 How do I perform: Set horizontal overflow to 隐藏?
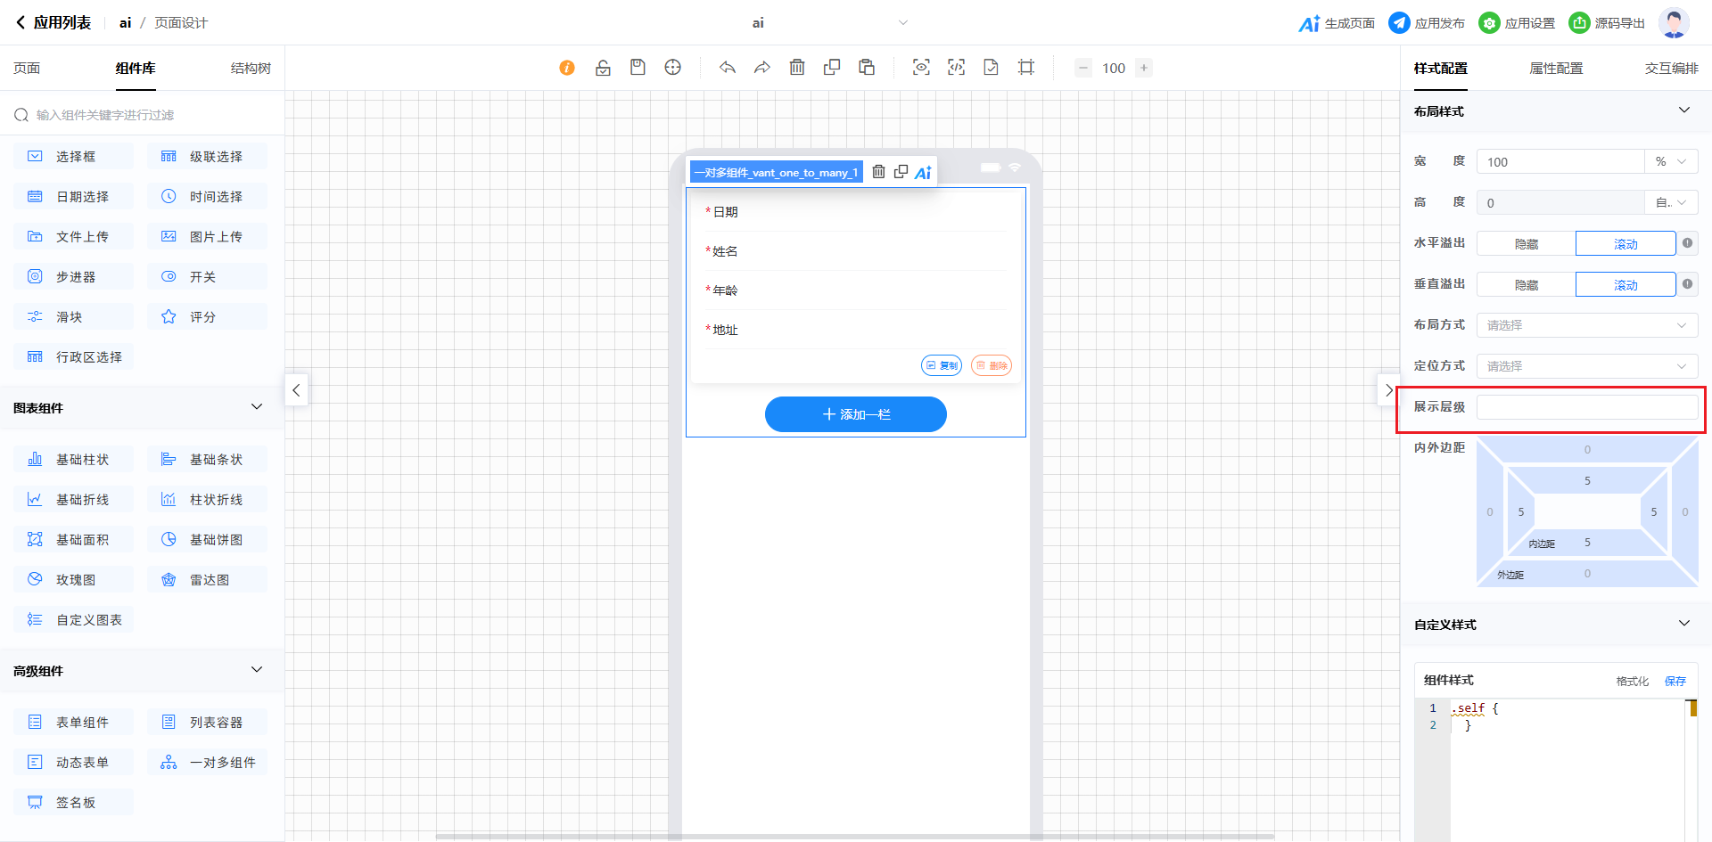[x=1526, y=244]
